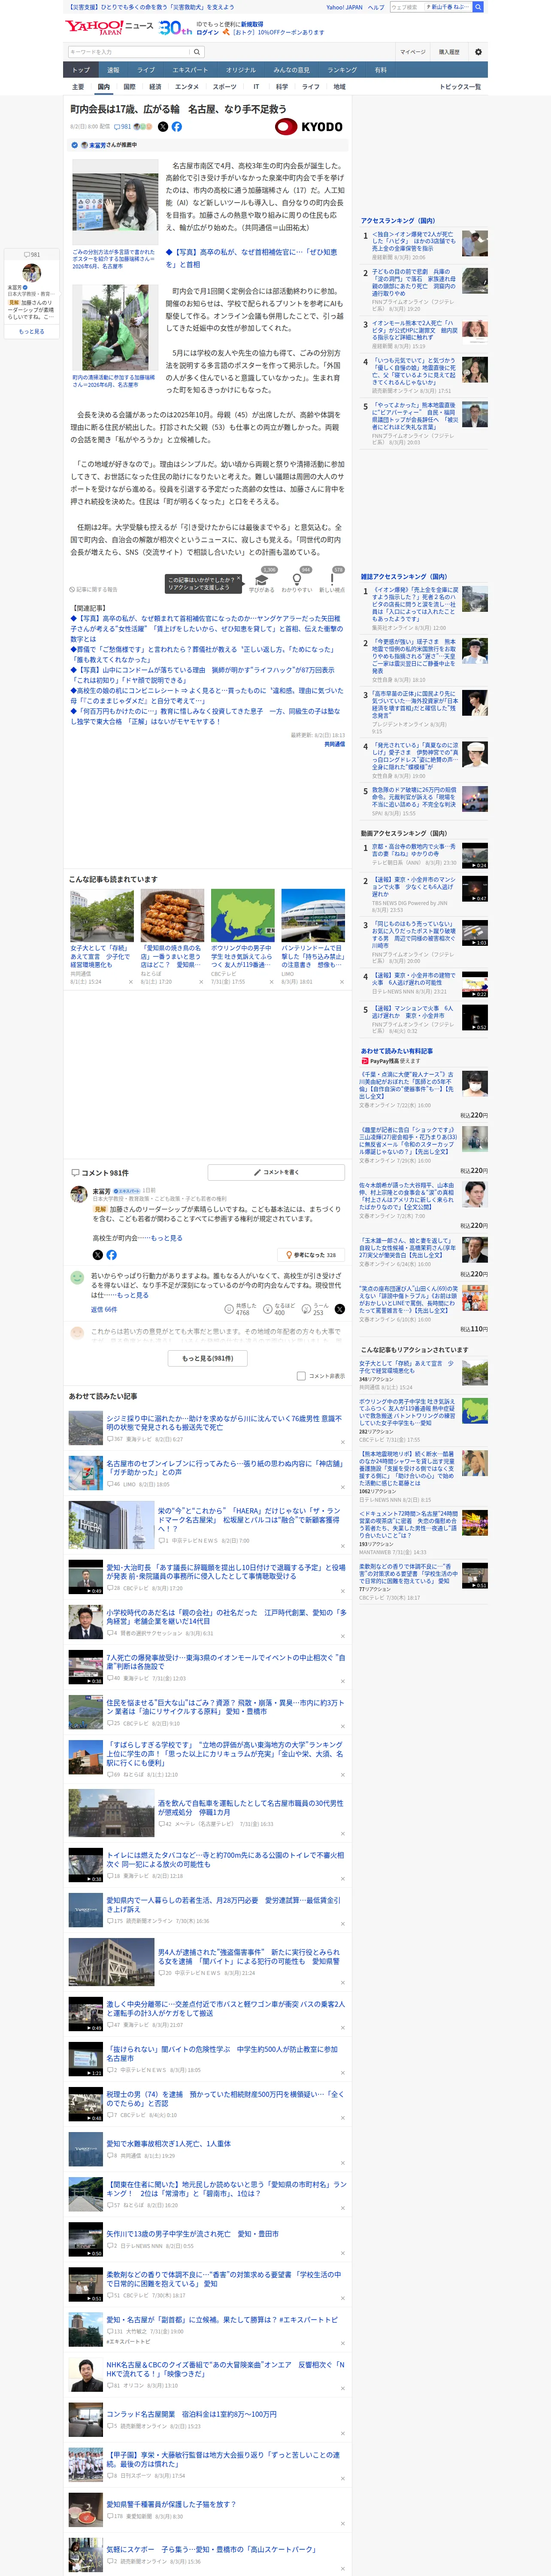The height and width of the screenshot is (2576, 551).
Task: Click the 981 comment icon in the left floating panel
Action: [x=32, y=254]
